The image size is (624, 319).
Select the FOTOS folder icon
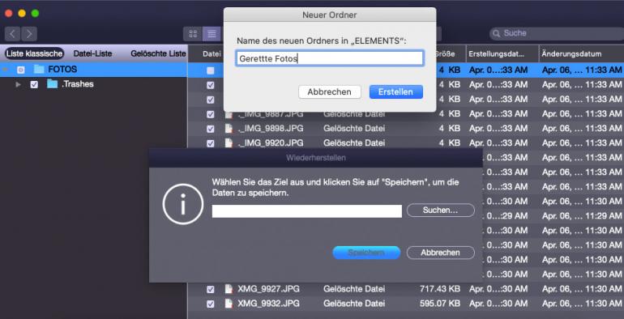click(x=39, y=69)
